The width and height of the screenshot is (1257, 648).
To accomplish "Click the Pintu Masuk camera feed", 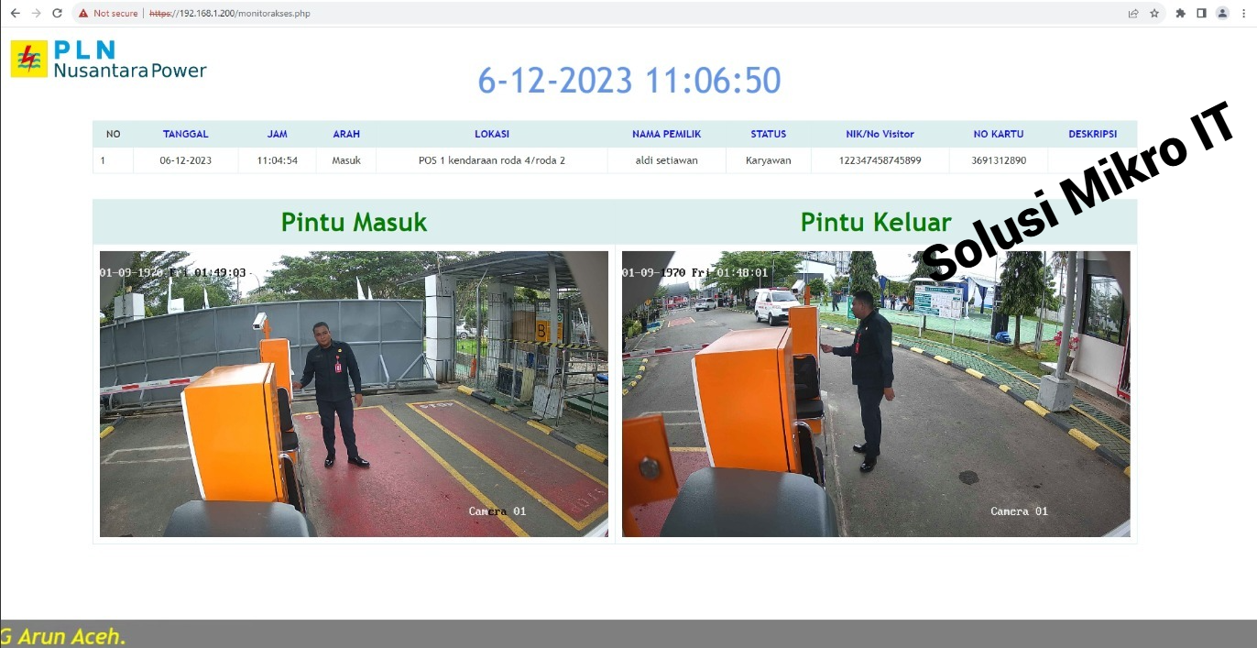I will (354, 394).
